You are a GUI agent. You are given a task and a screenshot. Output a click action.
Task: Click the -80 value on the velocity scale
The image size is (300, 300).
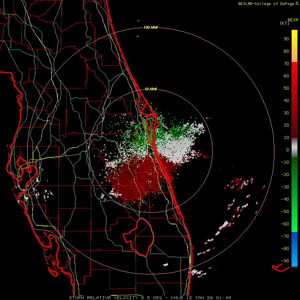(285, 249)
